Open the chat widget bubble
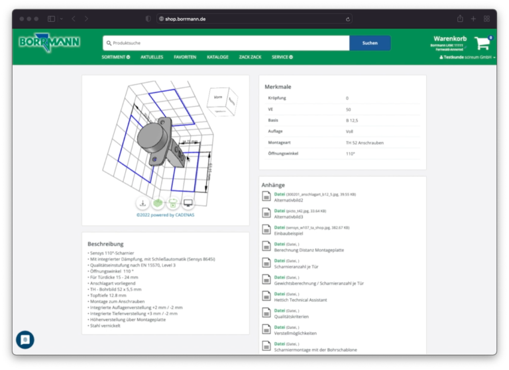 tap(25, 339)
